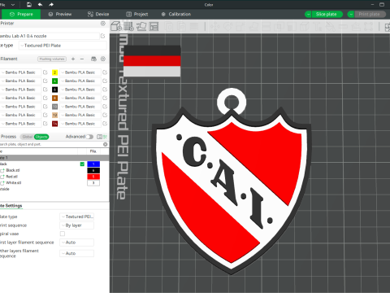Open First layer filament sequence dropdown
390x293 pixels.
(77, 243)
